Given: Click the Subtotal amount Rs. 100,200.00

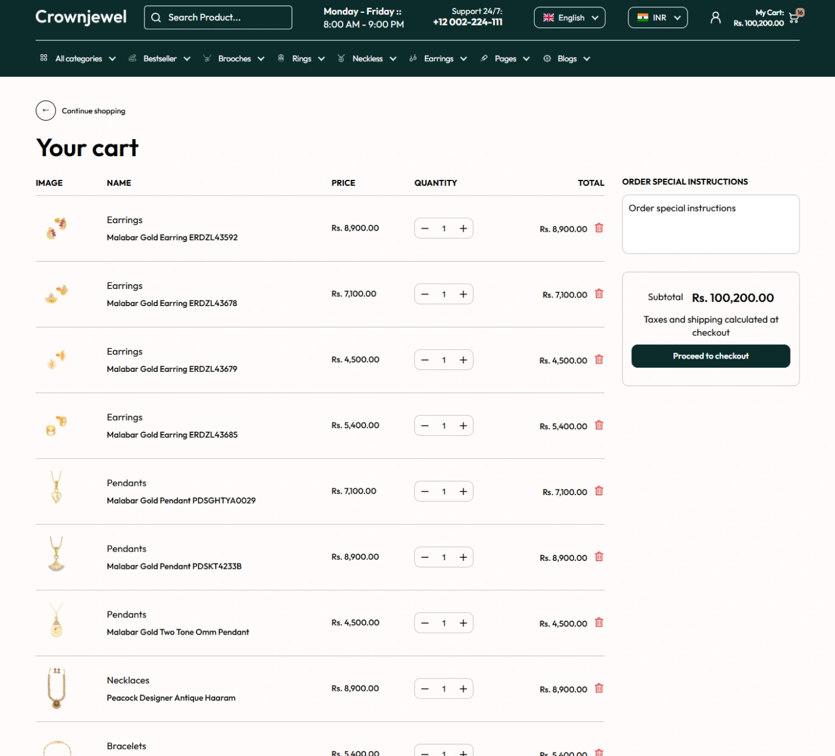Looking at the screenshot, I should [733, 298].
